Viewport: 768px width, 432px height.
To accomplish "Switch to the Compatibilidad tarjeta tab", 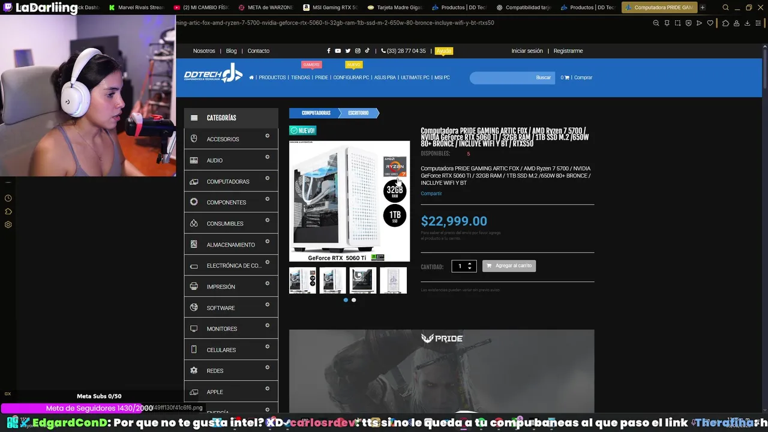I will tap(523, 7).
